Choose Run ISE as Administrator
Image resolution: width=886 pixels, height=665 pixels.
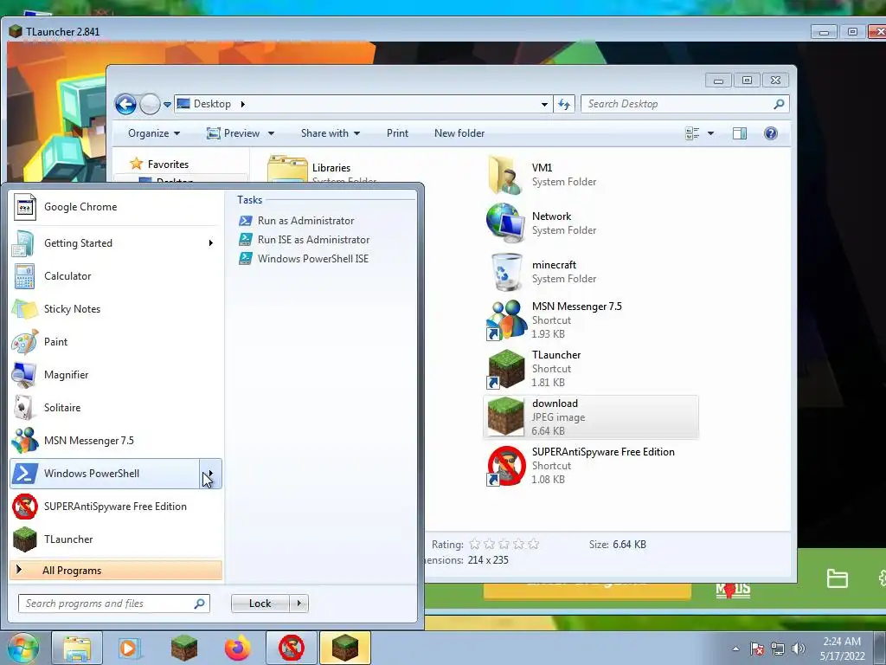(305, 240)
